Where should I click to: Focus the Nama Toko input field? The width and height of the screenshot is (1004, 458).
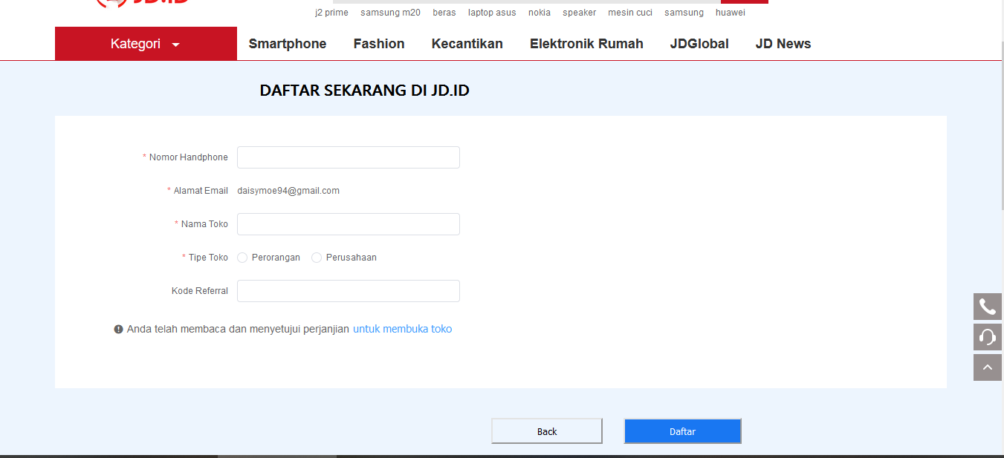(x=349, y=224)
